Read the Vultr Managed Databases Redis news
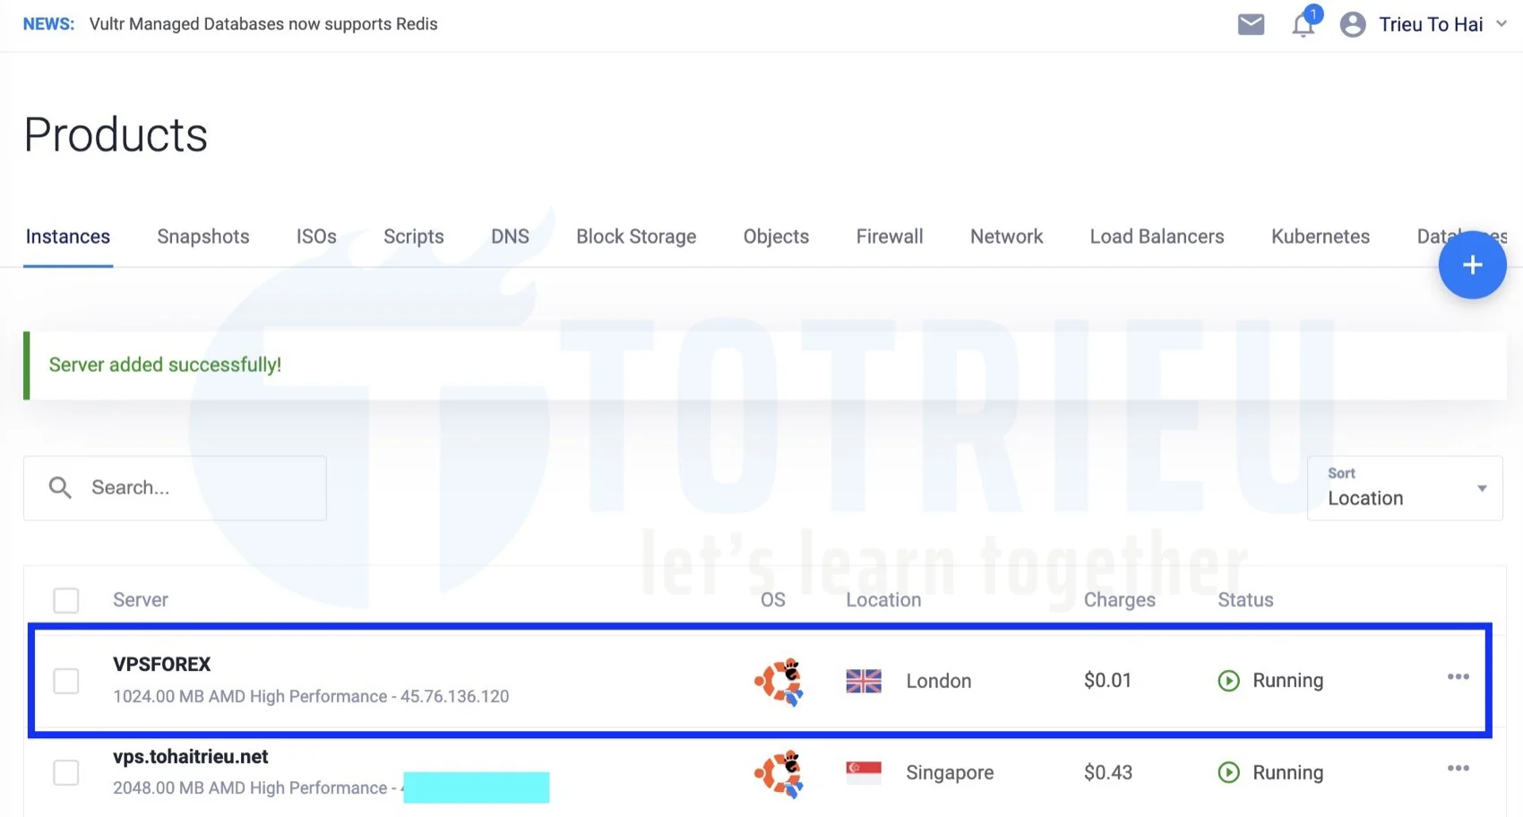The height and width of the screenshot is (817, 1523). click(x=263, y=24)
